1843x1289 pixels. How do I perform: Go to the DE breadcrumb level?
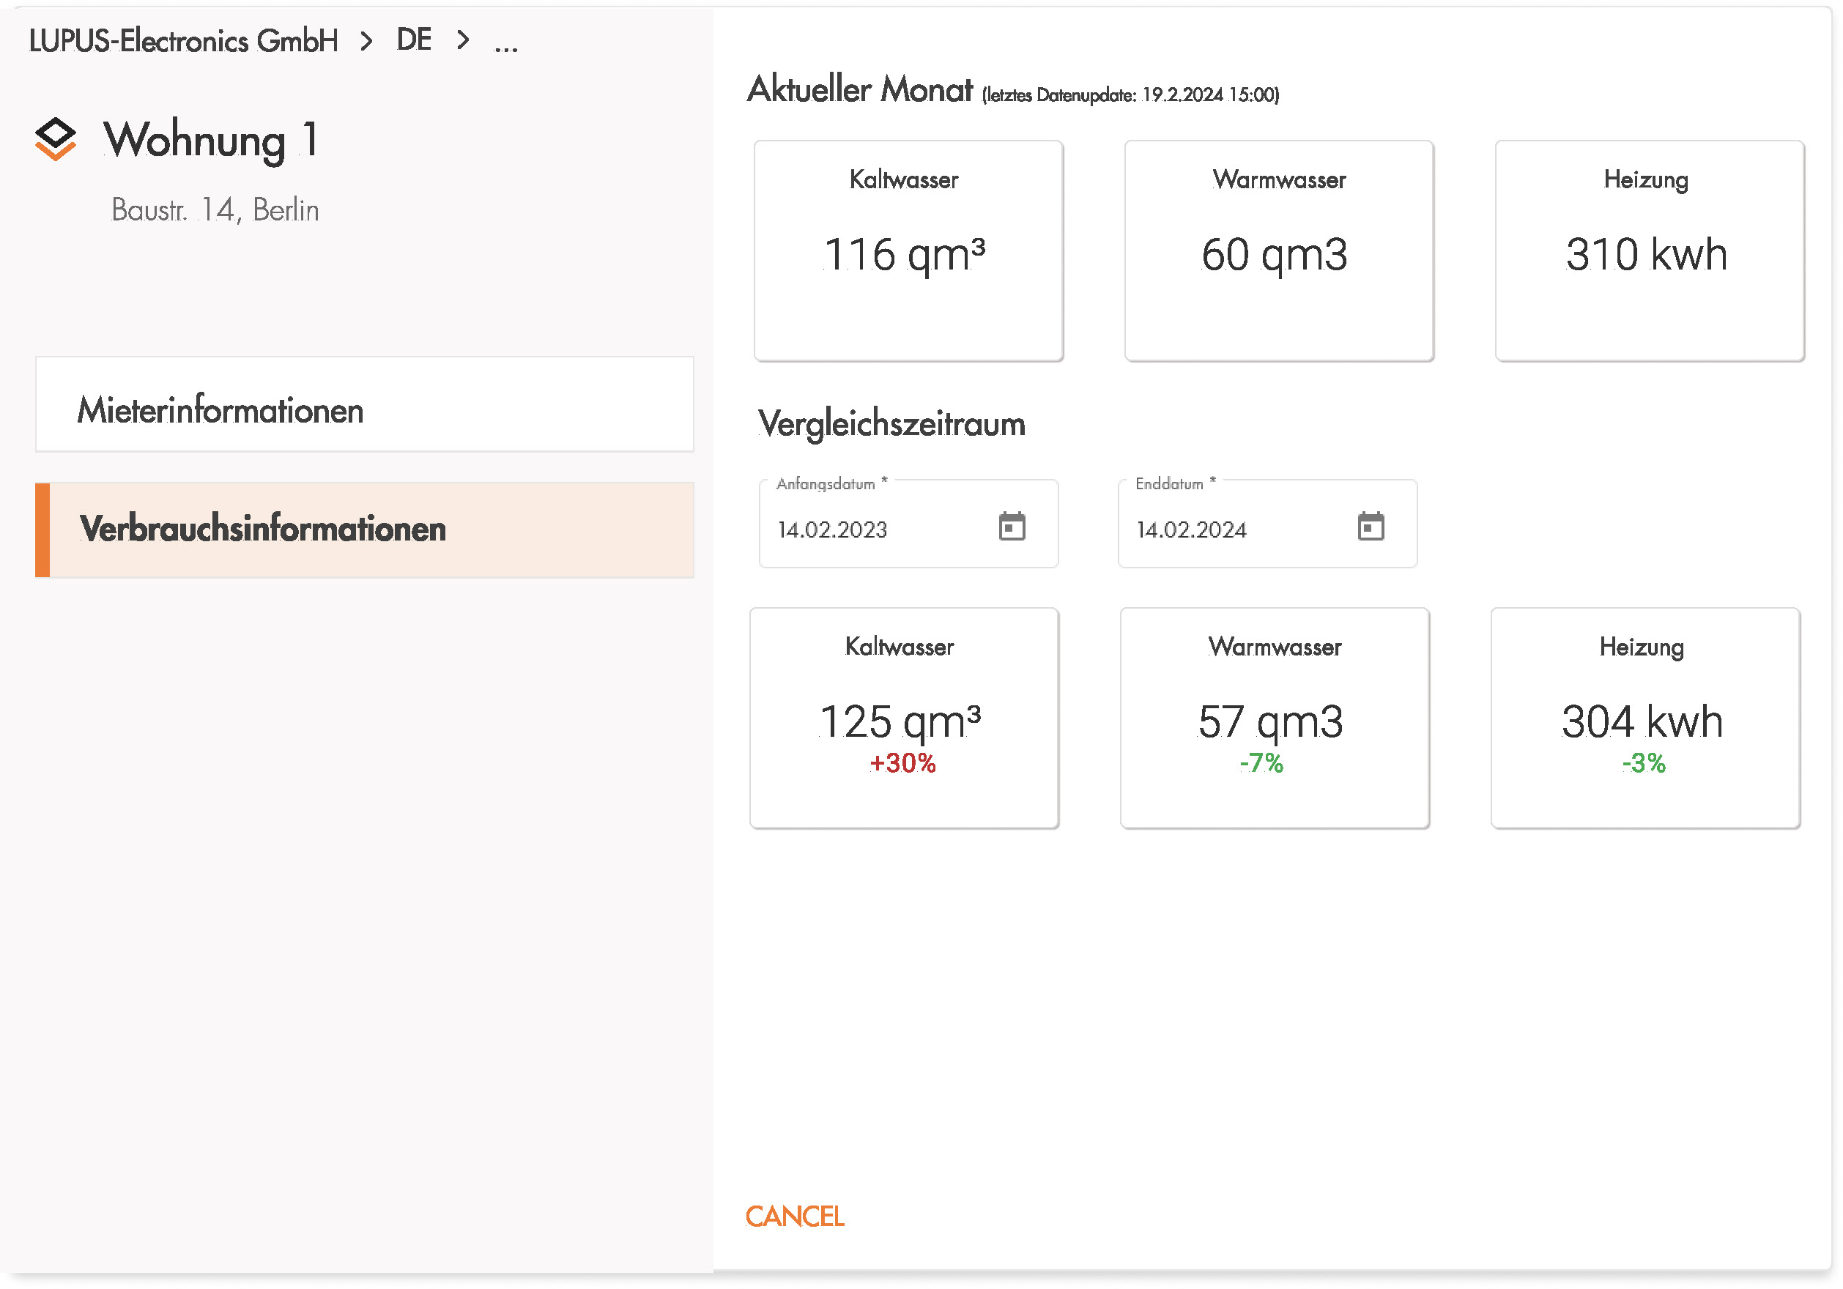point(414,40)
